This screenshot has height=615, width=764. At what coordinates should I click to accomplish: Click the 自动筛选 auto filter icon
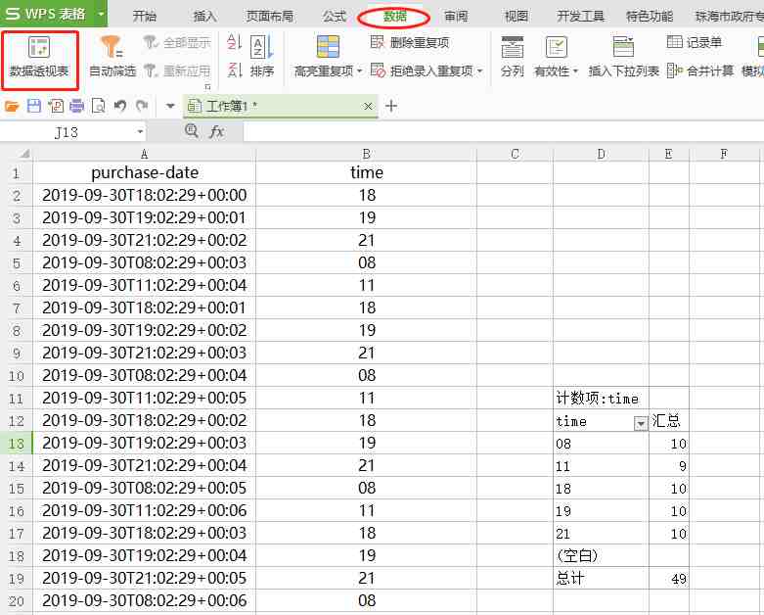112,47
